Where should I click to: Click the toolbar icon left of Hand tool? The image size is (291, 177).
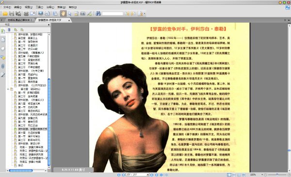coord(55,14)
